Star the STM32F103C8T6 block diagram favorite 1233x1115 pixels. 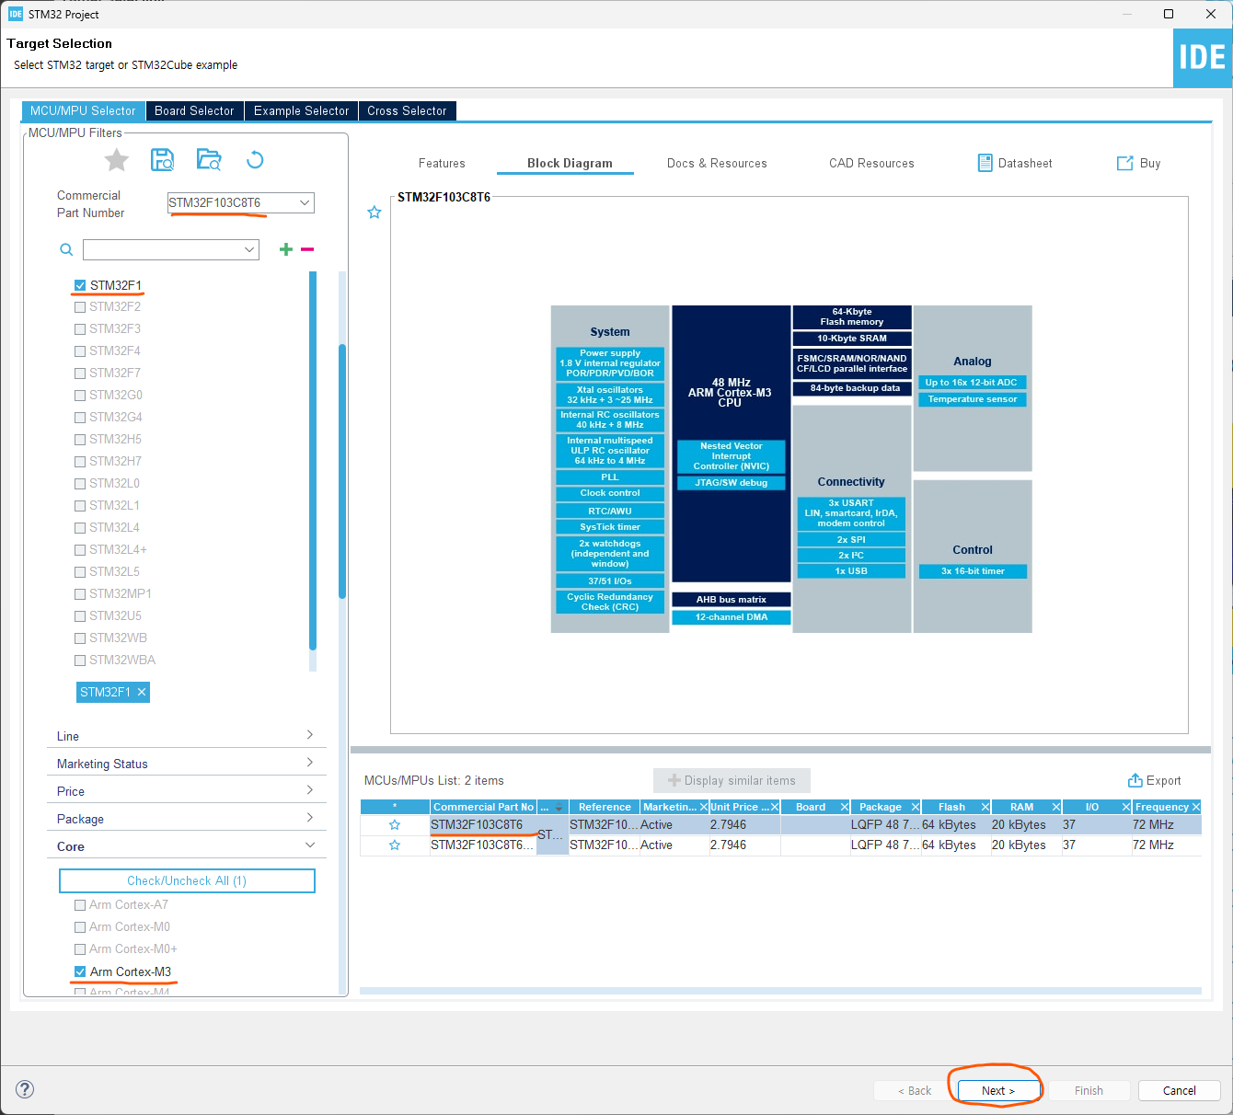375,213
